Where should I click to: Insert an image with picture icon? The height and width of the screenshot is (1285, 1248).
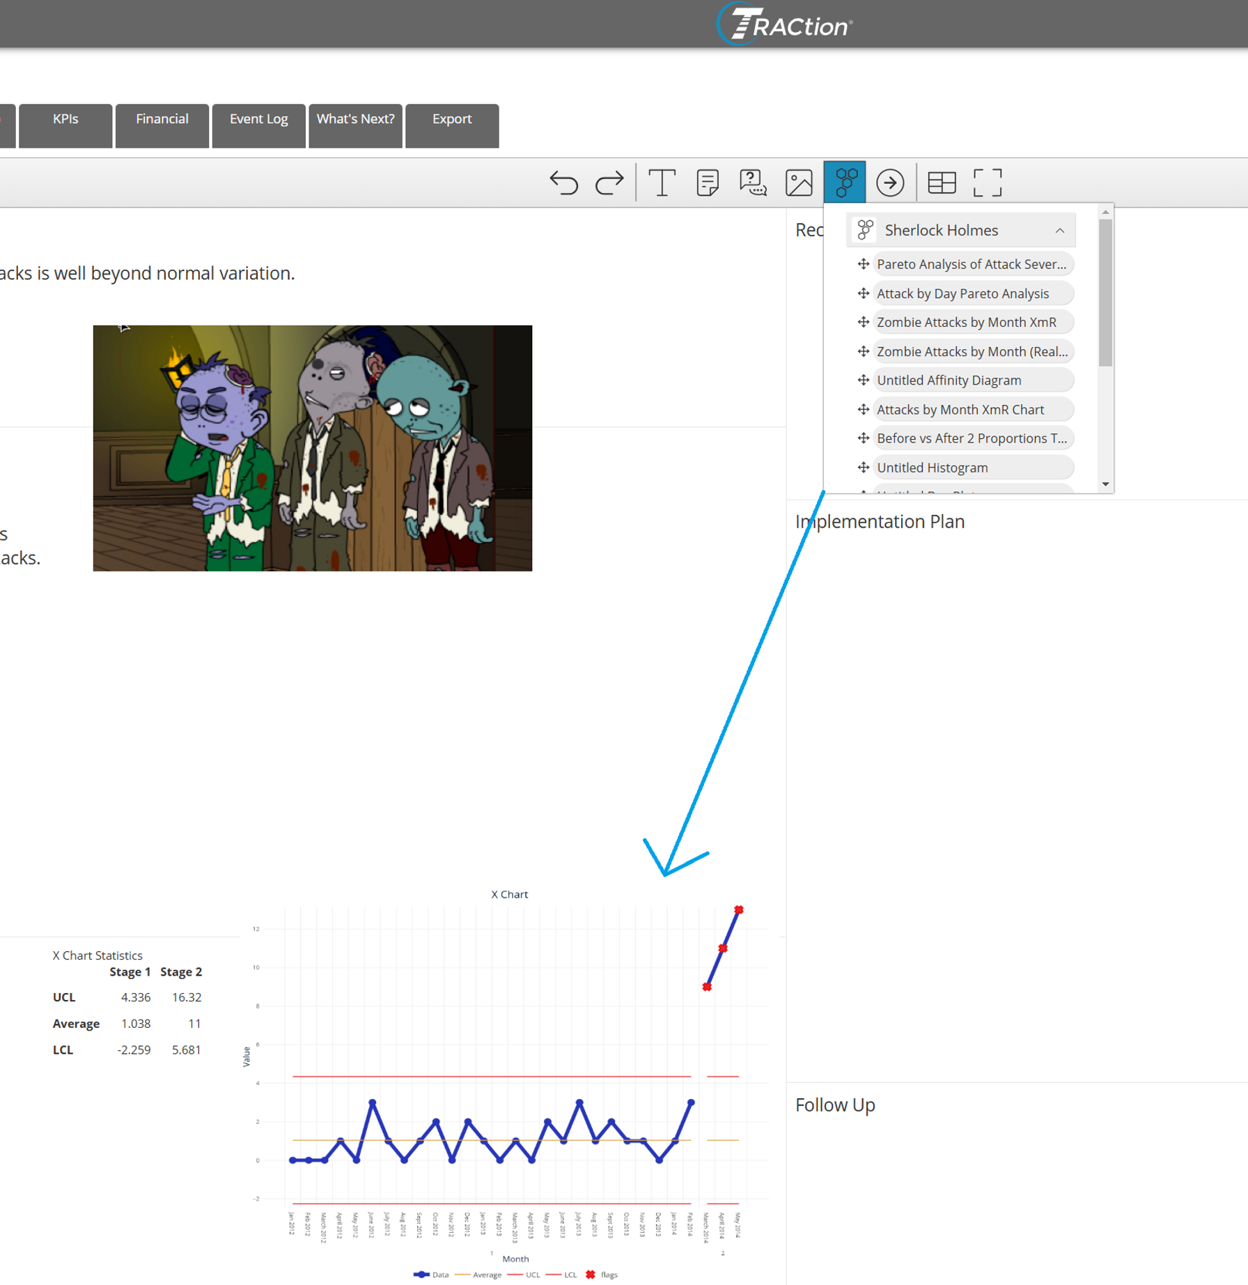[799, 183]
